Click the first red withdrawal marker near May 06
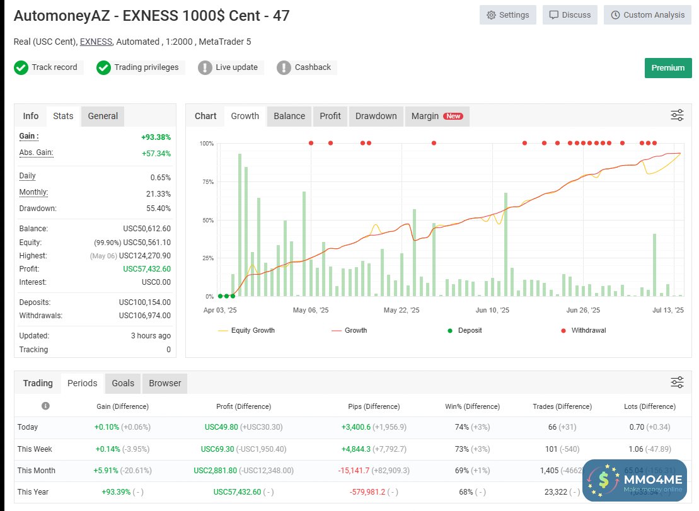 pos(311,143)
